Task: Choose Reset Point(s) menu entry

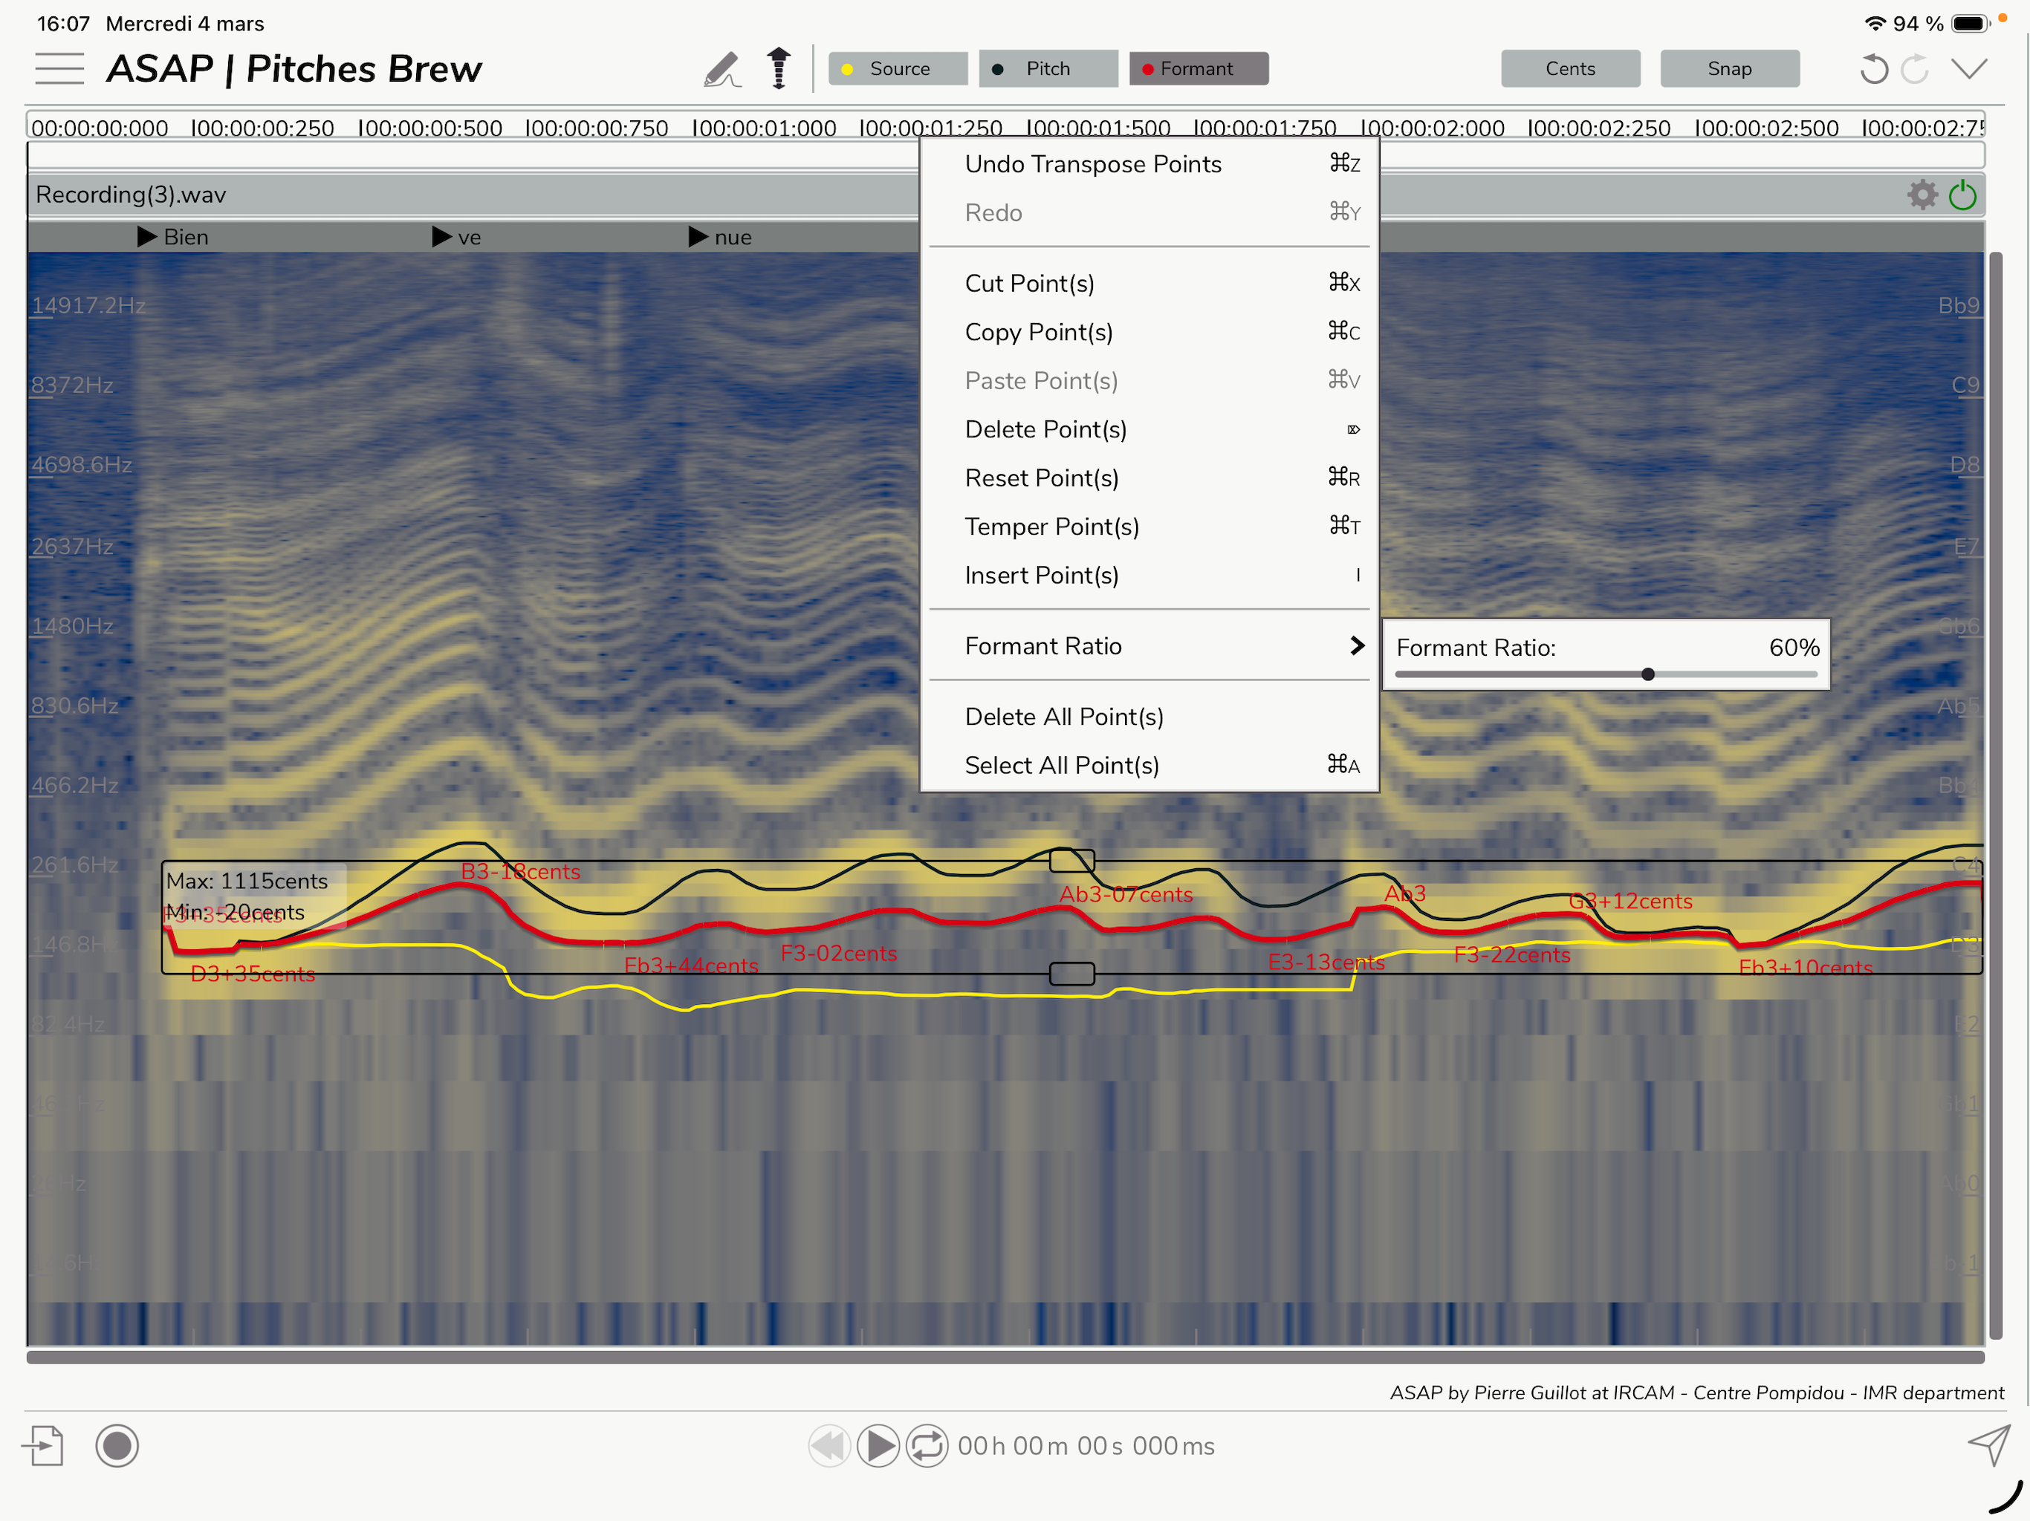Action: [x=1149, y=478]
